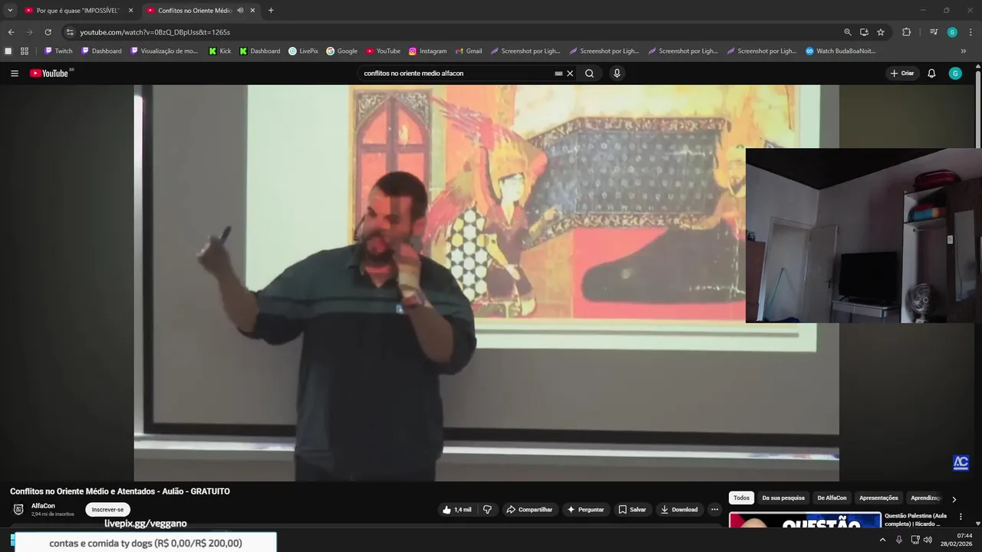The image size is (982, 552).
Task: Open the AlfaCon channel name link
Action: (x=43, y=506)
